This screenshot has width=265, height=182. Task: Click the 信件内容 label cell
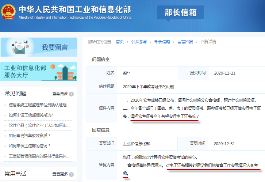[x=102, y=108]
